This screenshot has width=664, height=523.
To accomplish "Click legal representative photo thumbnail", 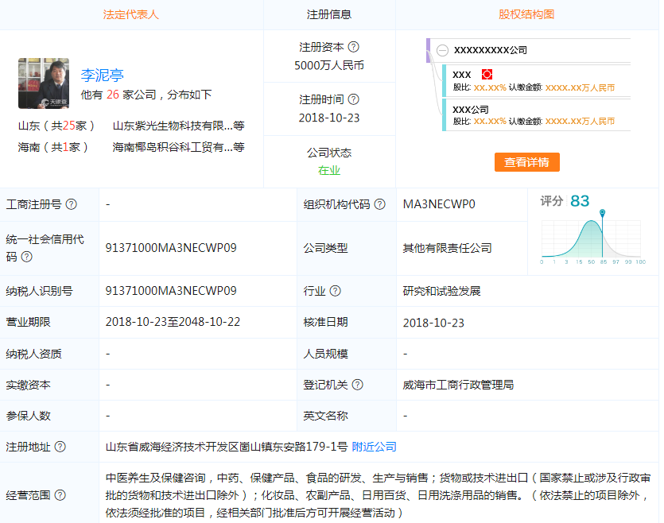I will (x=44, y=83).
